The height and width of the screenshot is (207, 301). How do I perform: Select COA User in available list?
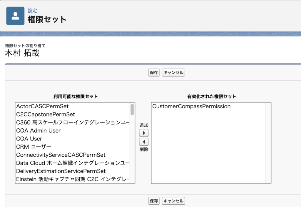29,139
